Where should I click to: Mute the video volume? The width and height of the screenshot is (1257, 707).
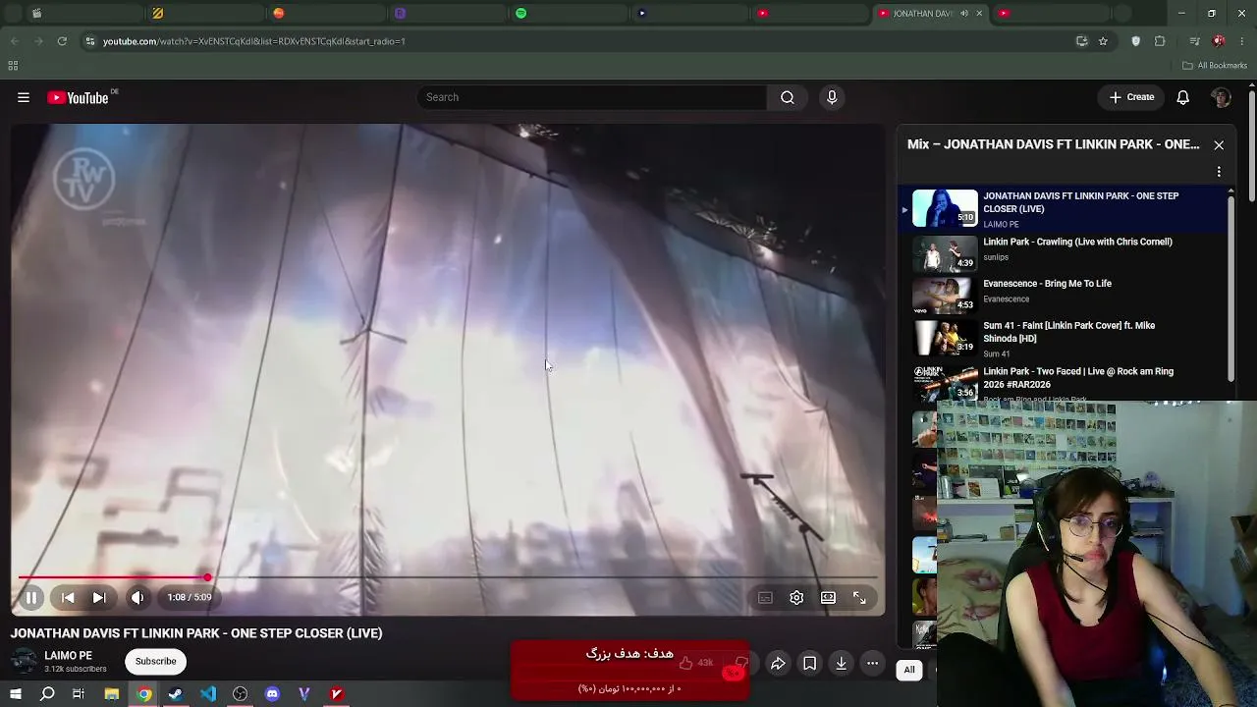click(137, 597)
